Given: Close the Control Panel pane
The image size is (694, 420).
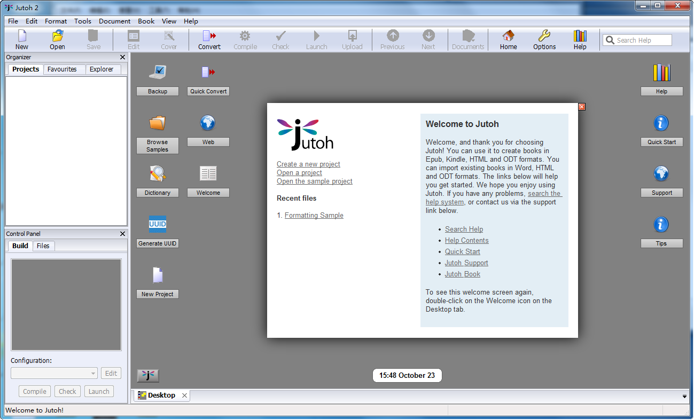Looking at the screenshot, I should [x=122, y=234].
